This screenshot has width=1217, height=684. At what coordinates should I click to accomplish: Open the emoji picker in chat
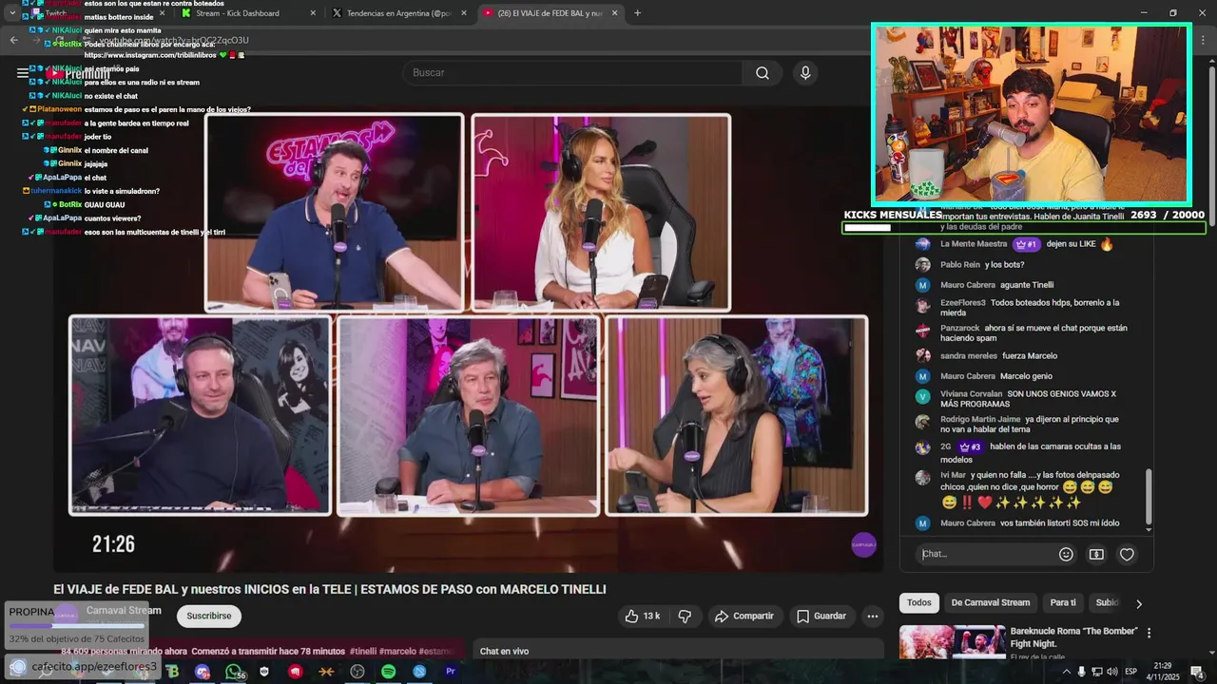[x=1066, y=554]
